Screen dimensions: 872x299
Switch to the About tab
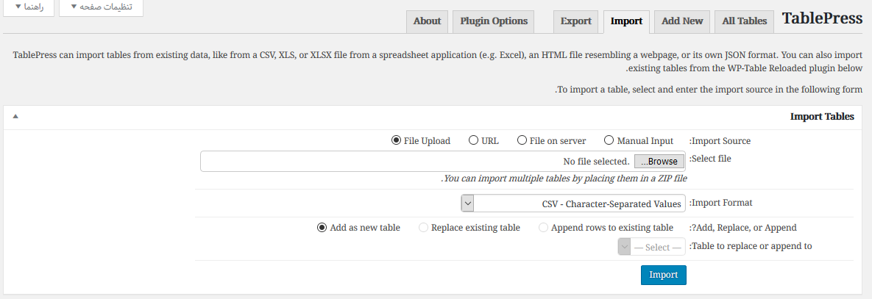click(427, 21)
